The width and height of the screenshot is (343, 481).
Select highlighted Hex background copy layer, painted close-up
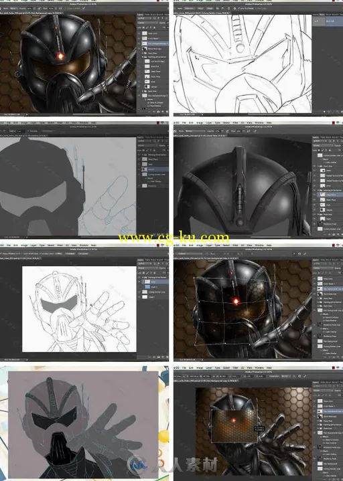coord(153,43)
